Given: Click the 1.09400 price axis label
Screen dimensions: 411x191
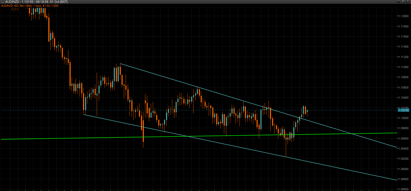Looking at the screenshot, I should pos(403,149).
